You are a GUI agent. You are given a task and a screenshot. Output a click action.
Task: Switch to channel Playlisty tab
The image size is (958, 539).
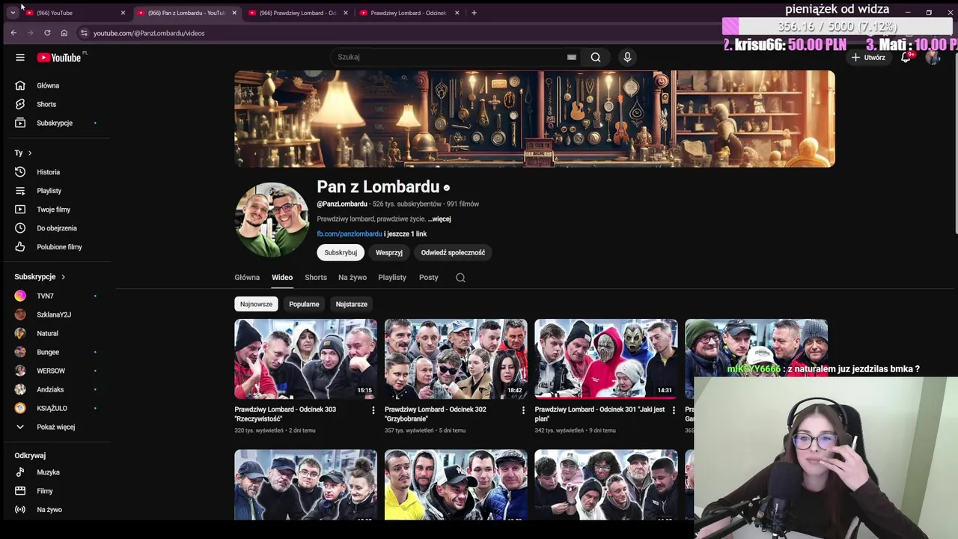pyautogui.click(x=392, y=278)
